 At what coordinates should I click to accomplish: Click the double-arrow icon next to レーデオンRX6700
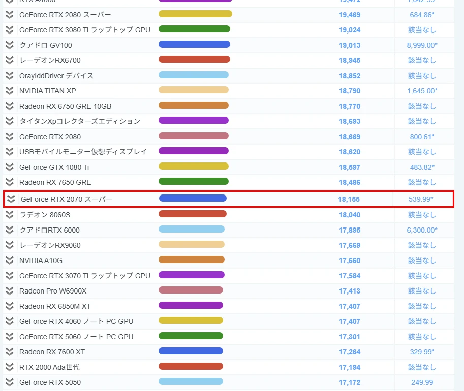pyautogui.click(x=9, y=60)
